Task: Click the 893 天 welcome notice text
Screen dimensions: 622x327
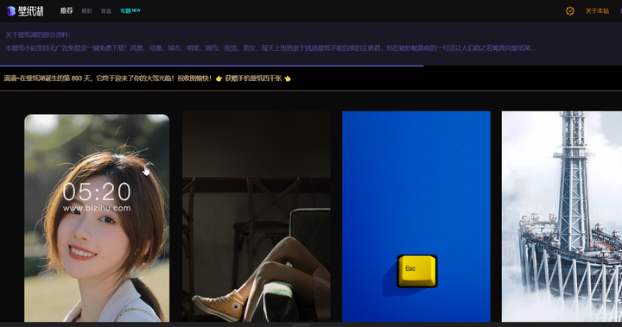Action: [x=107, y=79]
